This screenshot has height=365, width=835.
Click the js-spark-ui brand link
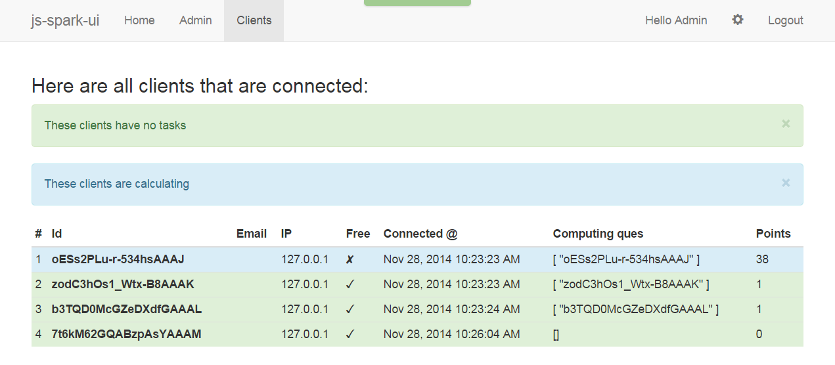65,20
